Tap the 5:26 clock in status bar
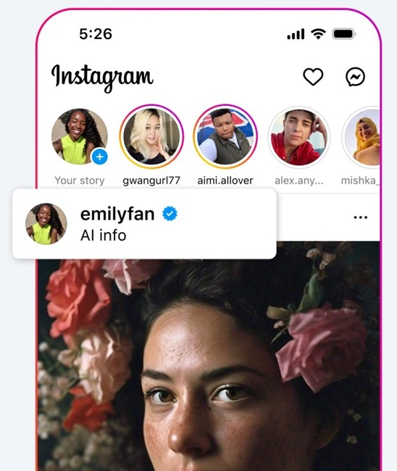 pos(96,33)
